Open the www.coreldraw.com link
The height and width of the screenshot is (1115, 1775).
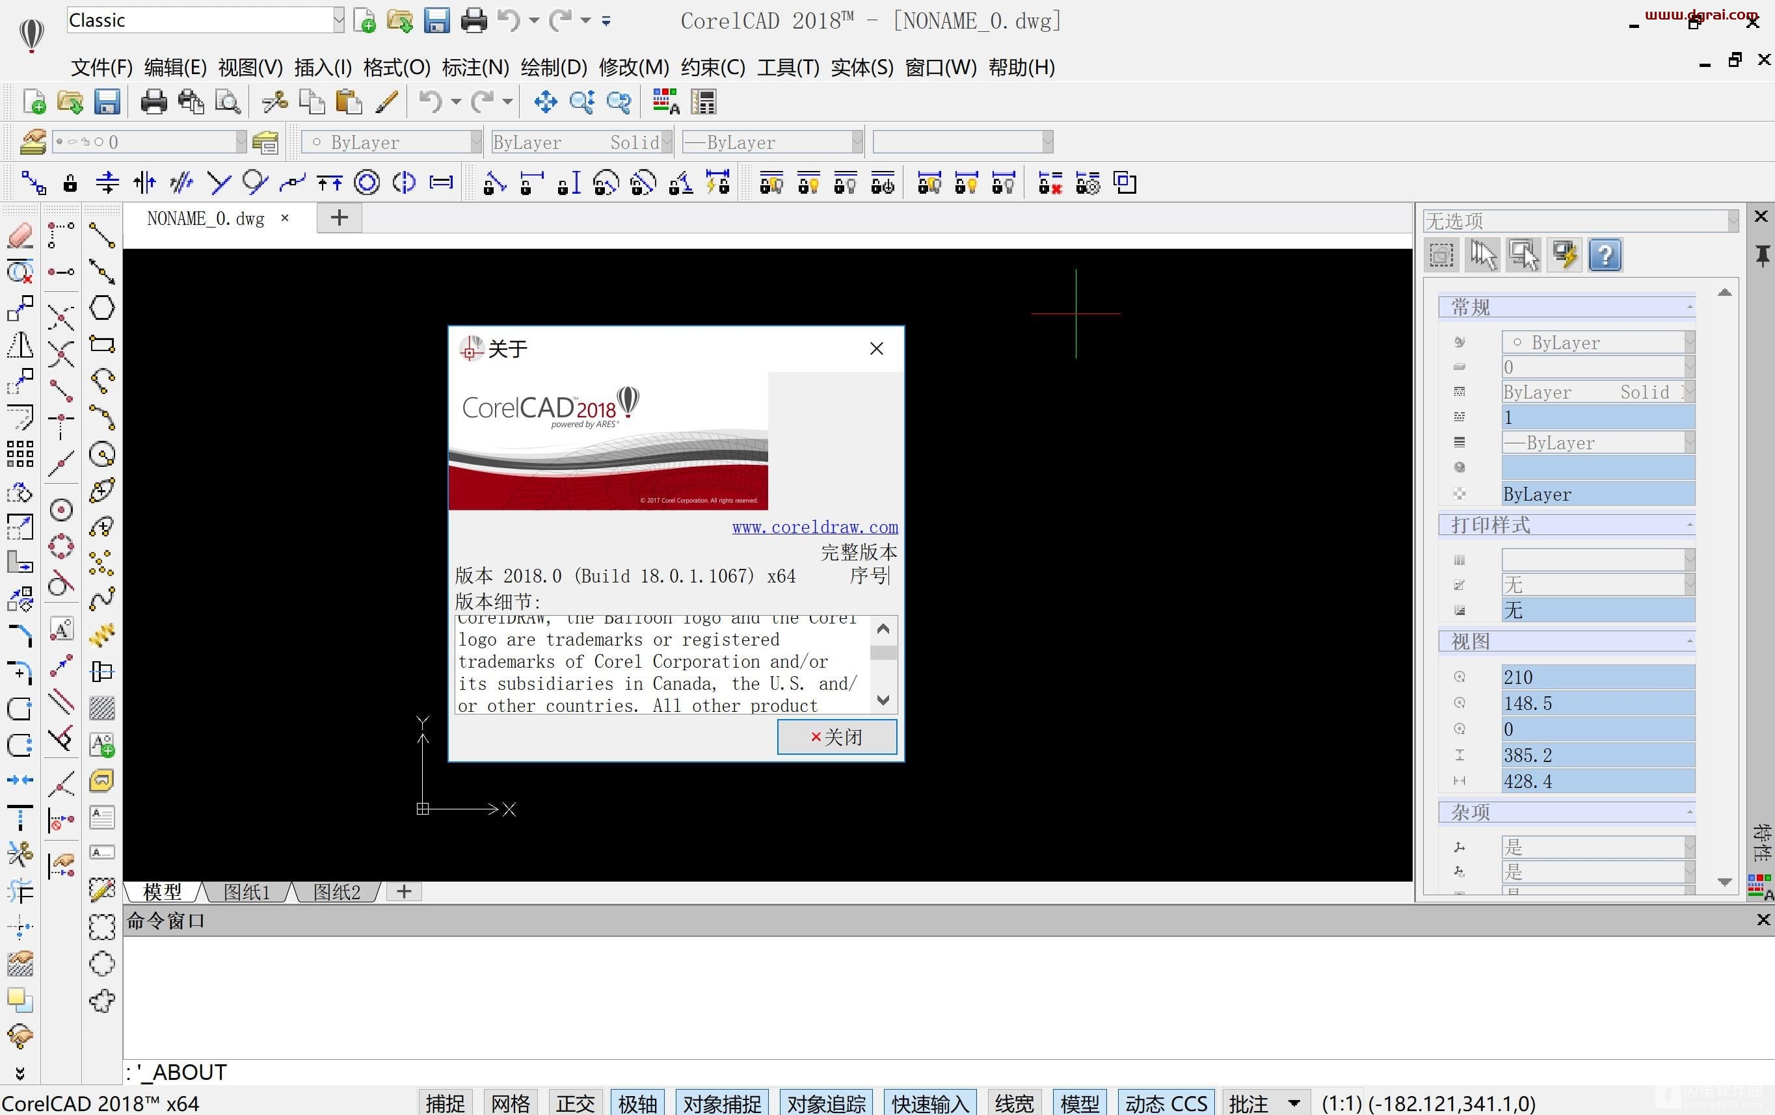click(x=814, y=527)
